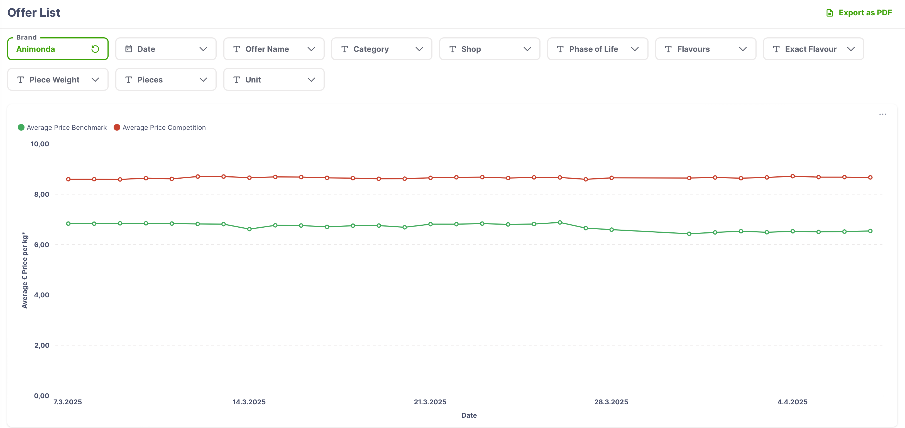Toggle Average Price Competition series in legend

(x=164, y=128)
